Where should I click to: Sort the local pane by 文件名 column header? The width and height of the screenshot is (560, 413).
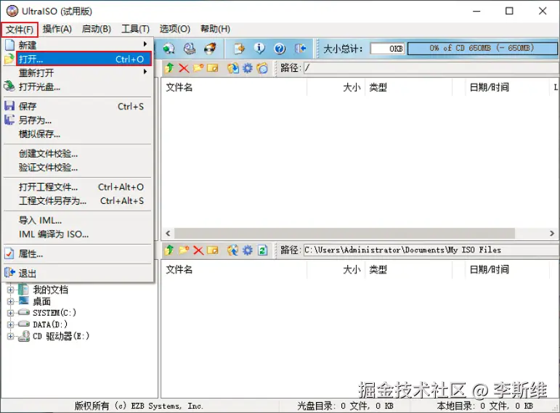234,270
